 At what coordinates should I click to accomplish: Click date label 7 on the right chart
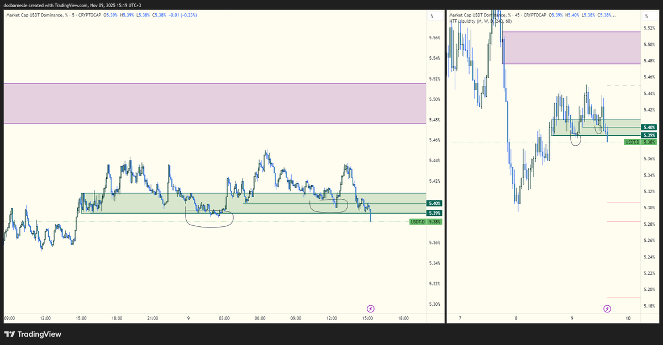click(460, 319)
